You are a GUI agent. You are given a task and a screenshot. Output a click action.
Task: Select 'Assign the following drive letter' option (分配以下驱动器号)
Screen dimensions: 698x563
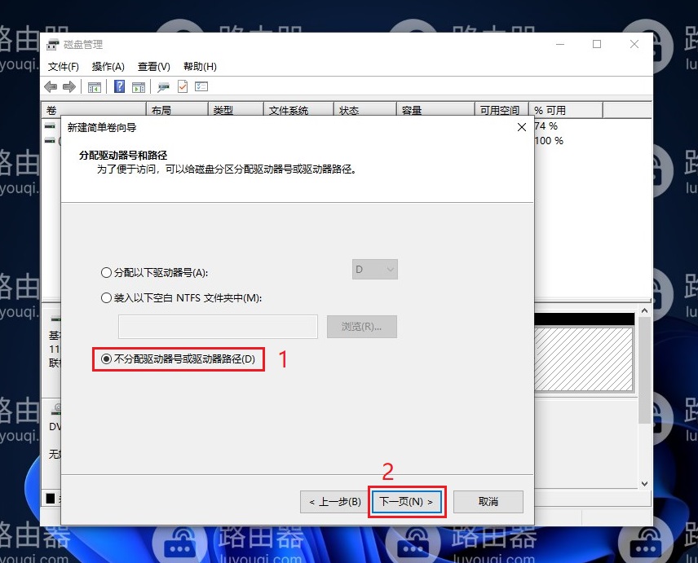154,272
